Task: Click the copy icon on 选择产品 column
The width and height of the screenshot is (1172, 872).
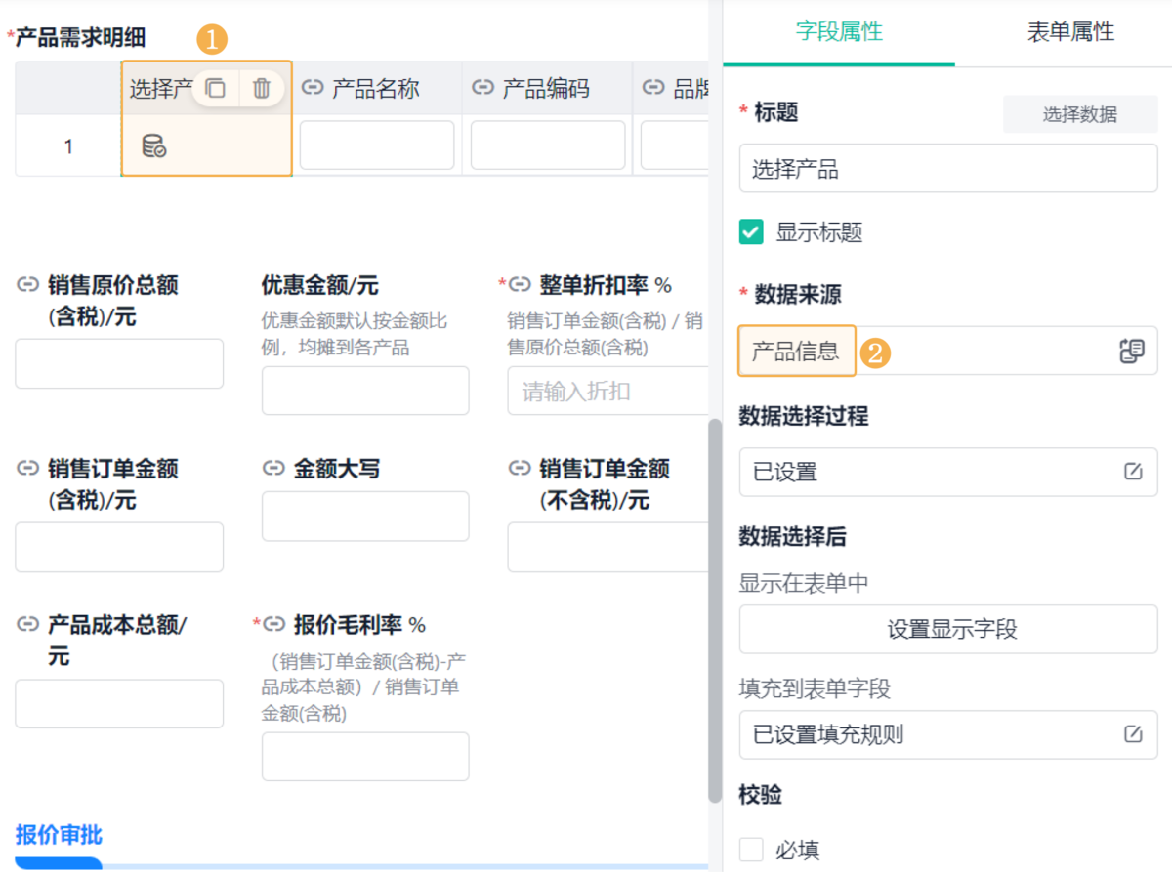Action: (216, 89)
